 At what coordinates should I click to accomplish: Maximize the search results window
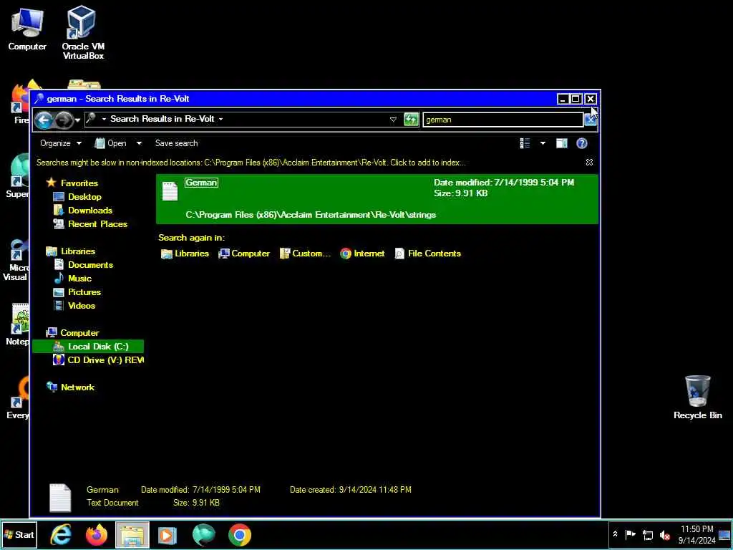point(576,99)
